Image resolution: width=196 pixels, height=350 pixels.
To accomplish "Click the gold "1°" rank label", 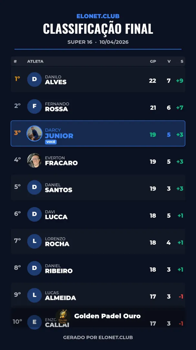I will (17, 79).
